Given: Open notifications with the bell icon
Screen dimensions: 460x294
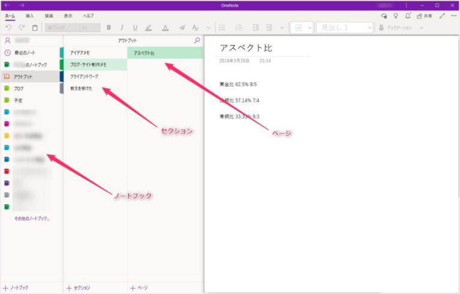Looking at the screenshot, I should [x=408, y=16].
